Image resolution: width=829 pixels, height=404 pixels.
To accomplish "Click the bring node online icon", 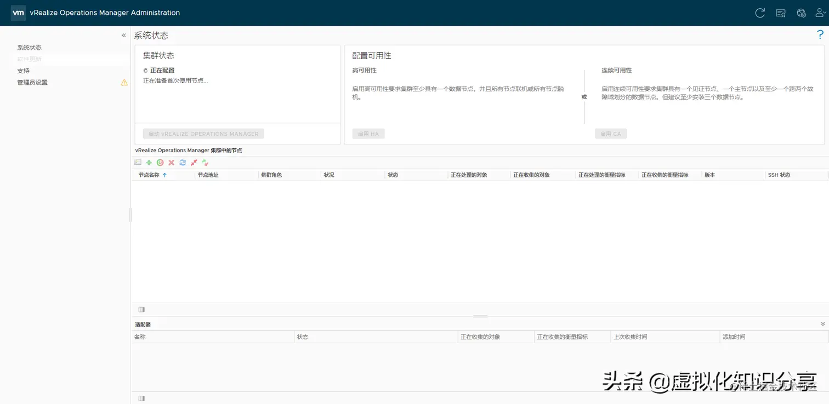I will (x=205, y=162).
